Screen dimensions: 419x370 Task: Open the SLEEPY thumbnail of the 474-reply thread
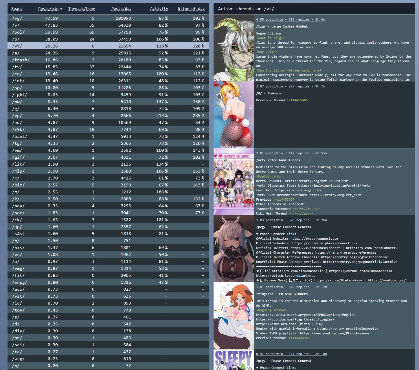234,360
